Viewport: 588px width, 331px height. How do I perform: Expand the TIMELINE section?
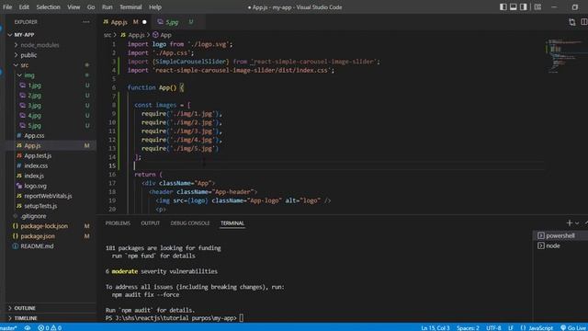[x=26, y=318]
